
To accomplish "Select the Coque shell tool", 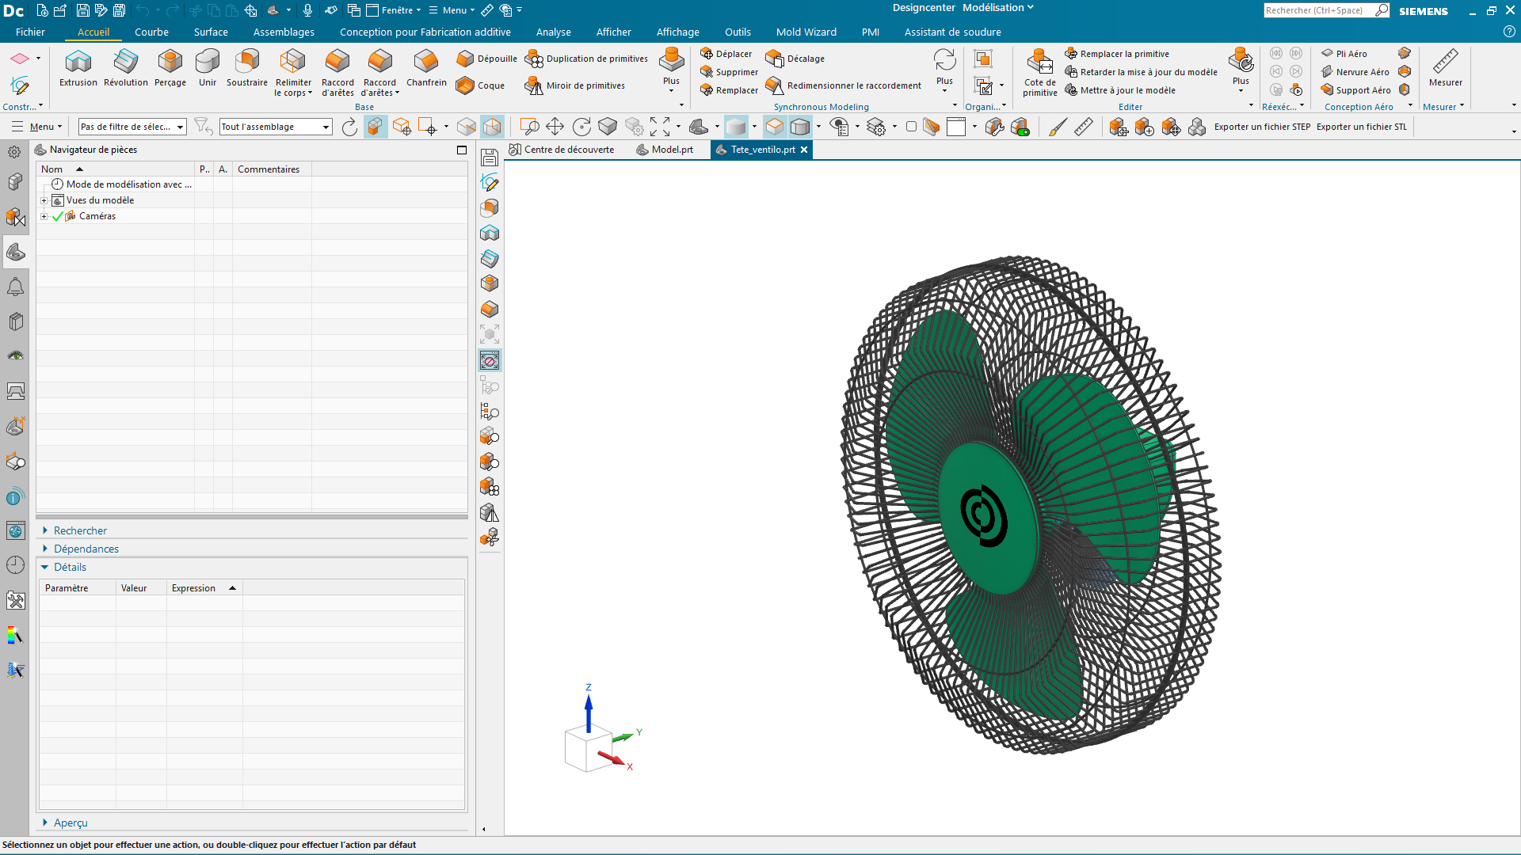I will coord(481,85).
